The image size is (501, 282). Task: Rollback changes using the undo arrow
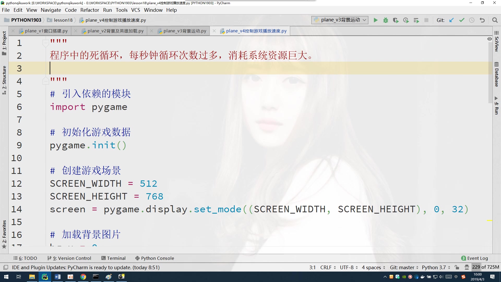[482, 20]
